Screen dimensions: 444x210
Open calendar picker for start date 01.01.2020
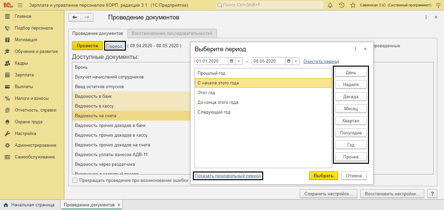pos(231,61)
